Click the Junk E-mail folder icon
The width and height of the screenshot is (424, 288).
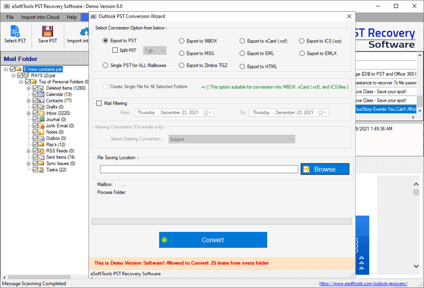[x=41, y=126]
